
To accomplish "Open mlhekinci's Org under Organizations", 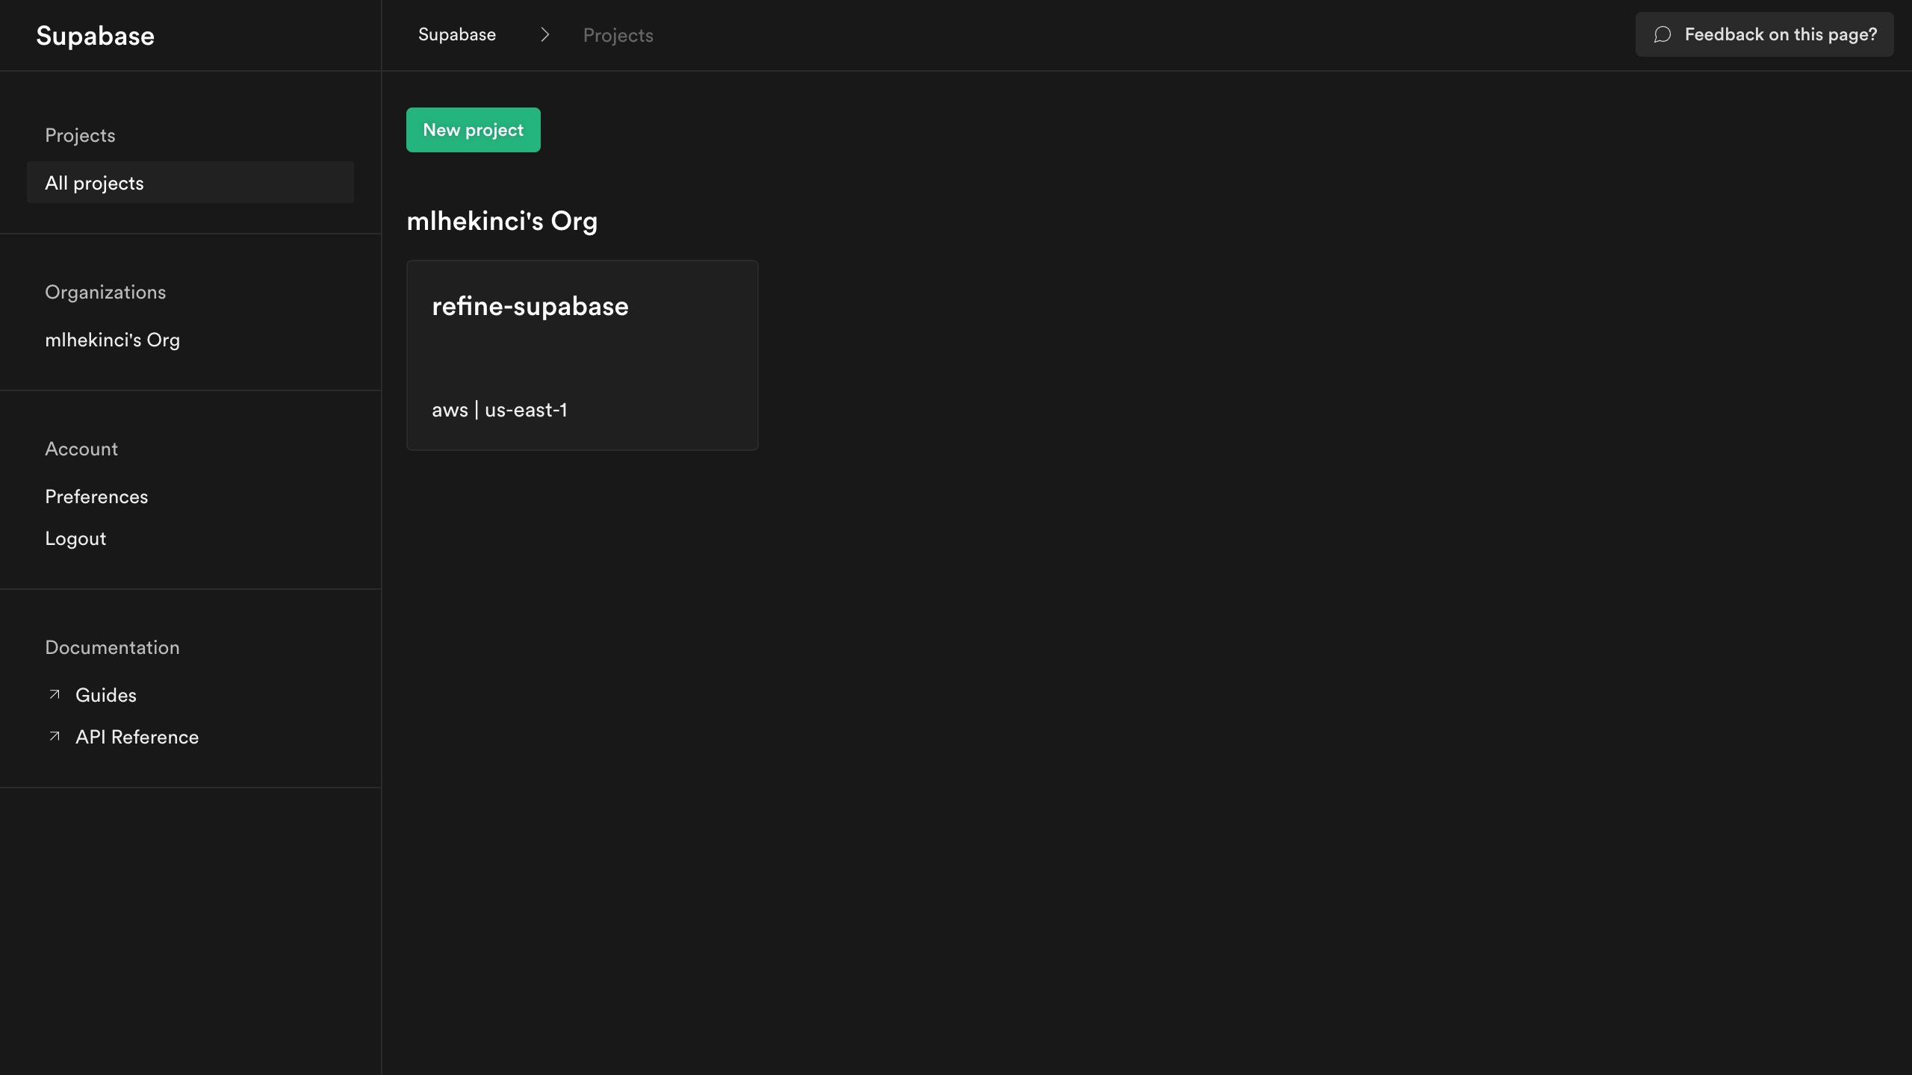I will pos(112,340).
